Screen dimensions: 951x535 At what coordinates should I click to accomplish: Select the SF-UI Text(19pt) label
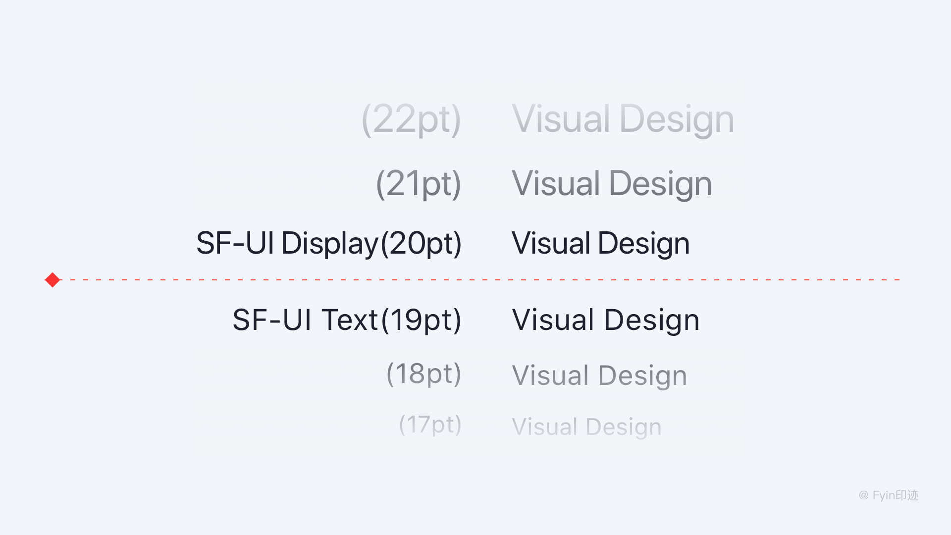[x=347, y=320]
